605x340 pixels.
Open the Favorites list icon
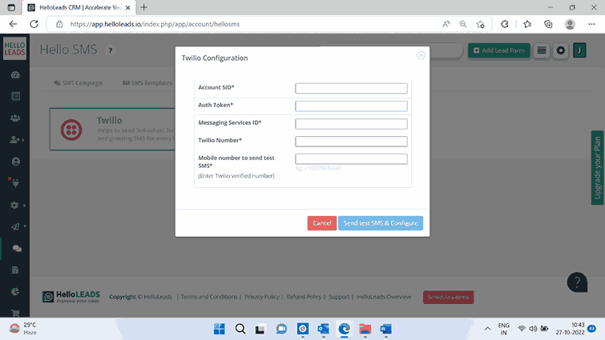click(527, 24)
